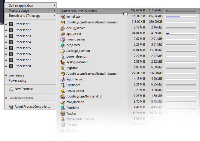Click the 692.64 MiB value
This screenshot has height=141, width=200.
click(138, 10)
